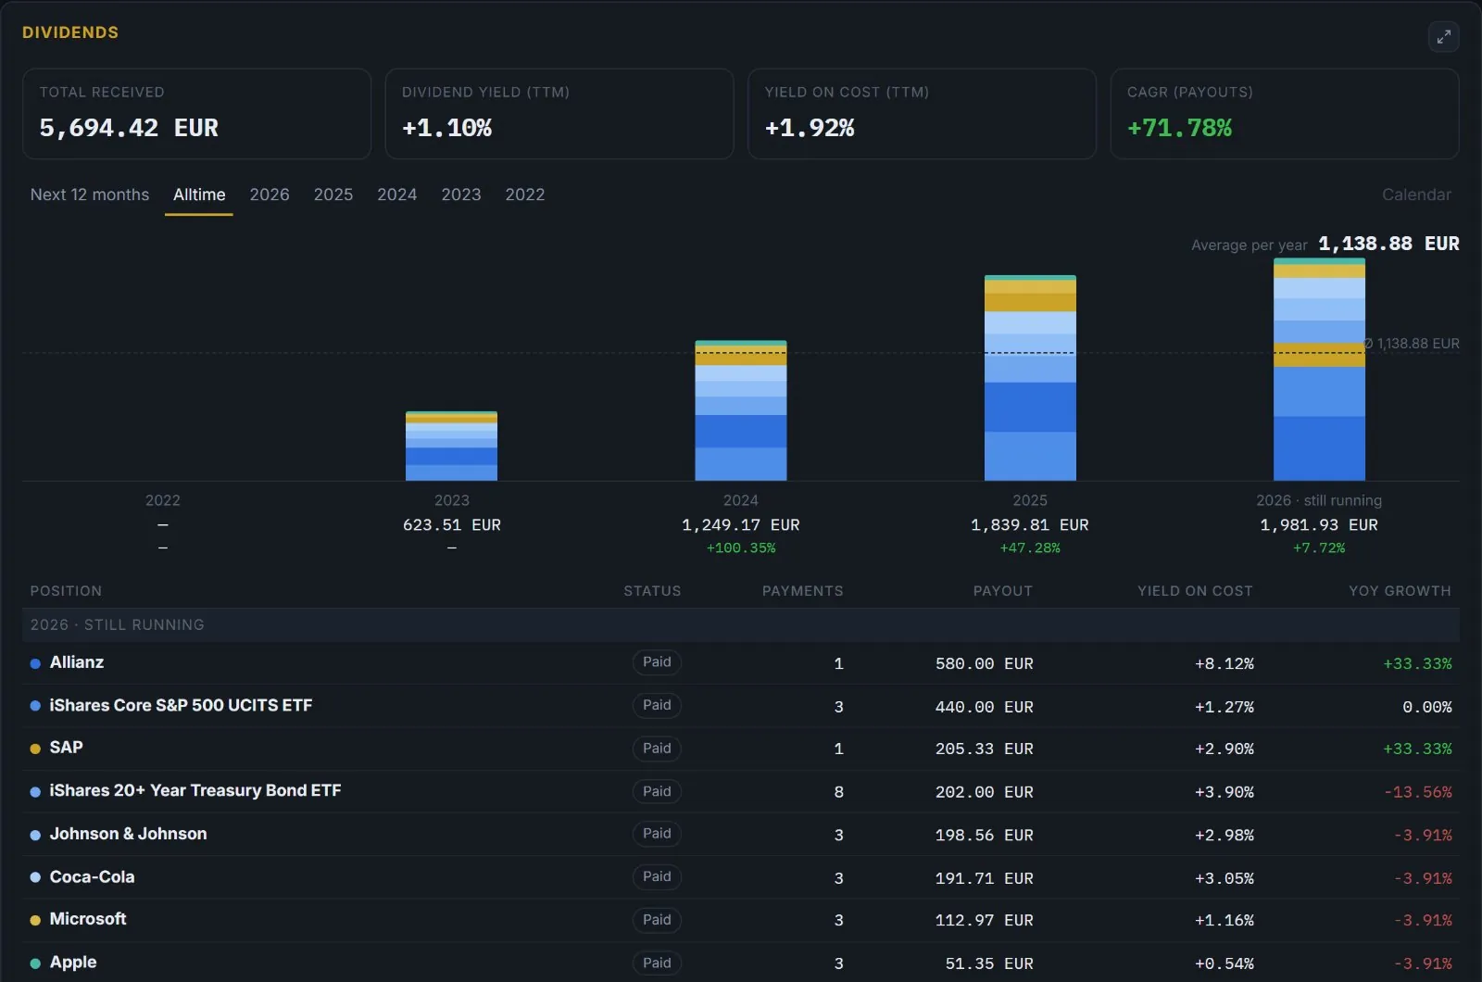Open iShares Core S&P 500 UCITS ETF
The width and height of the screenshot is (1482, 982).
pyautogui.click(x=181, y=705)
